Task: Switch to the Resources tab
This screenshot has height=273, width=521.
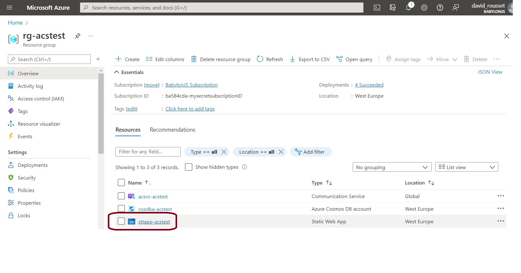Action: (128, 130)
